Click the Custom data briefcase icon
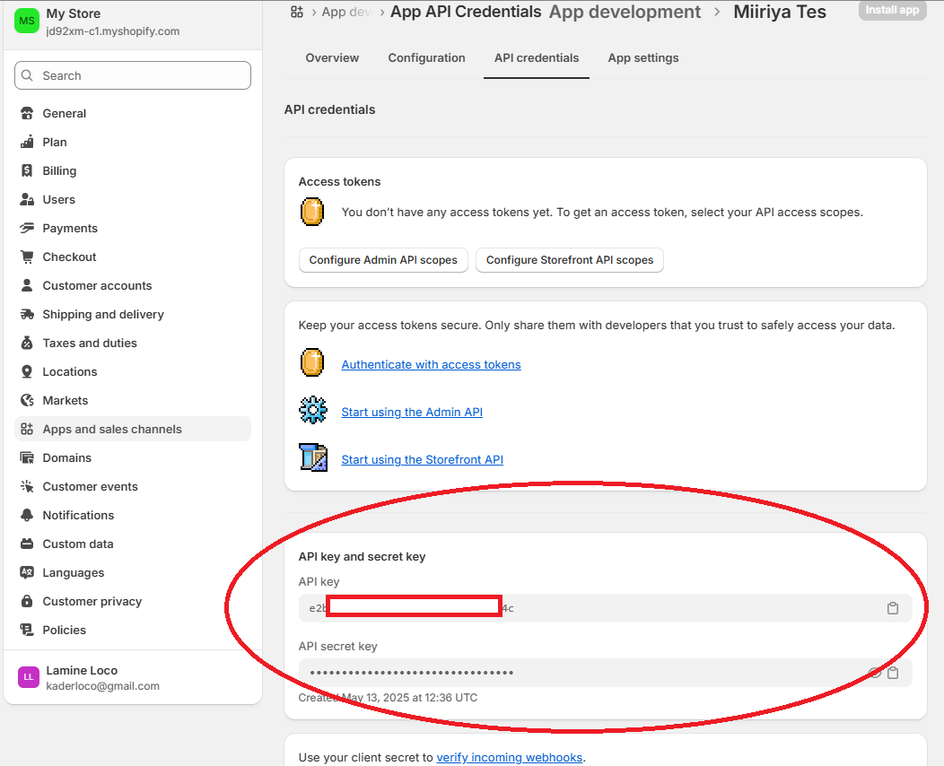 [x=27, y=544]
